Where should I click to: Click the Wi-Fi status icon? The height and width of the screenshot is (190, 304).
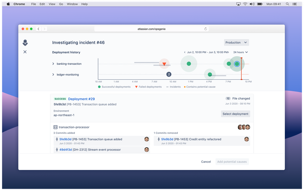pyautogui.click(x=245, y=4)
